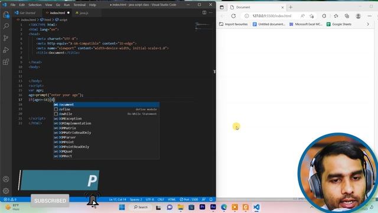Image resolution: width=378 pixels, height=213 pixels.
Task: Select 'DOMRect' suggestion
Action: coord(106,156)
